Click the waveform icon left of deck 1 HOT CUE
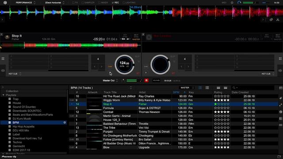 click(x=3, y=71)
